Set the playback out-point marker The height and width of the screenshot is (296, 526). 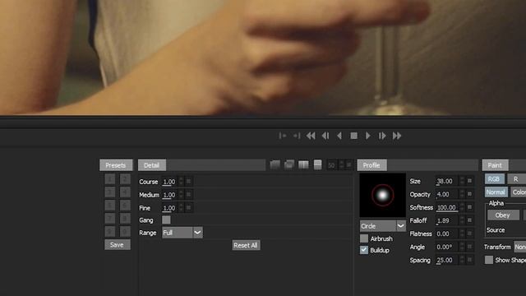point(297,136)
